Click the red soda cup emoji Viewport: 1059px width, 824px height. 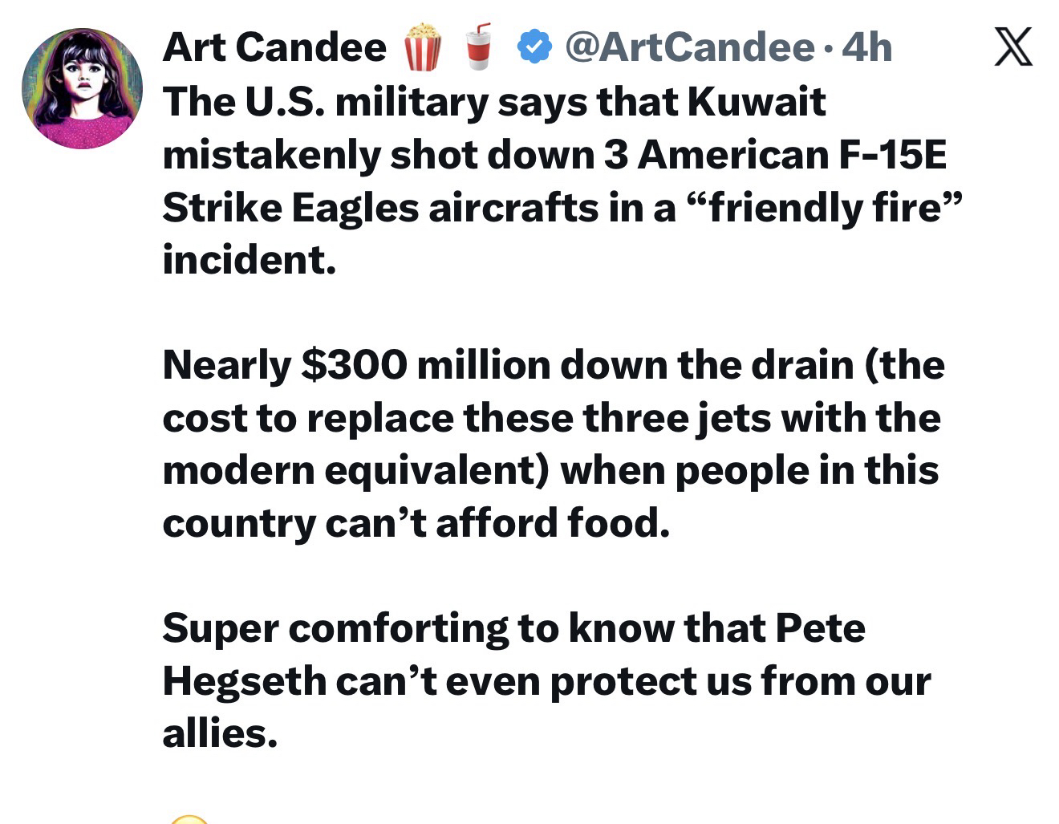tap(479, 47)
